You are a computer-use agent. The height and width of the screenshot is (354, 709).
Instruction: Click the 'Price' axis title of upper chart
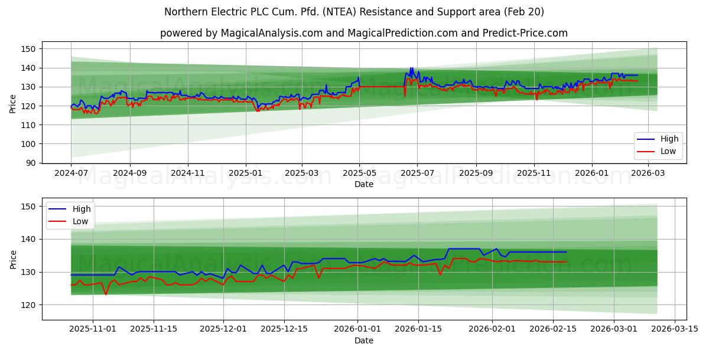pyautogui.click(x=13, y=104)
